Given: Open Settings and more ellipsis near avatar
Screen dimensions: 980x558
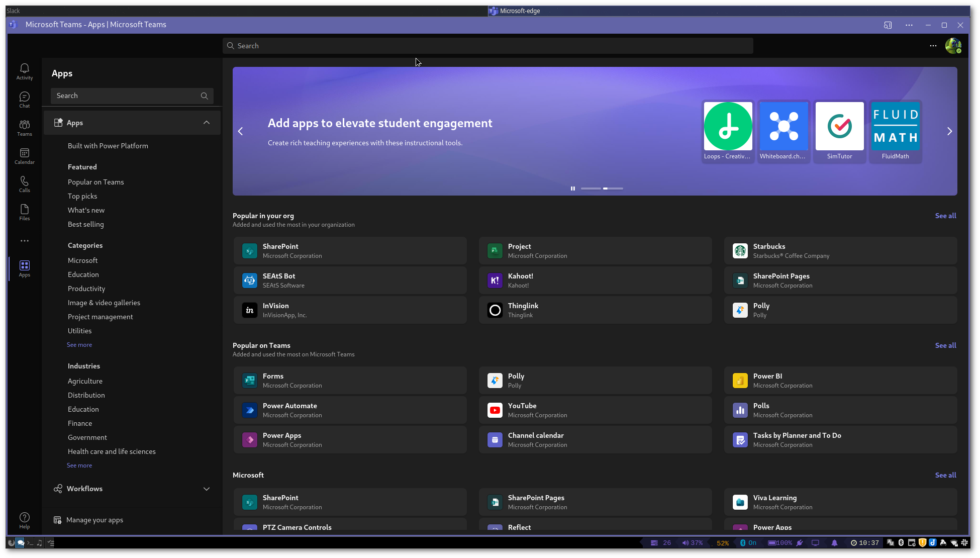Looking at the screenshot, I should point(933,46).
